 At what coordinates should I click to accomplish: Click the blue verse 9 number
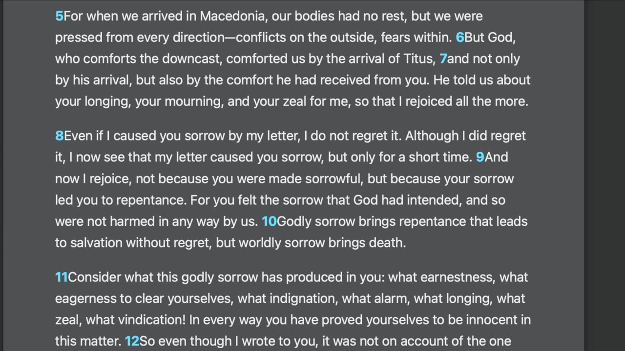[x=480, y=157]
